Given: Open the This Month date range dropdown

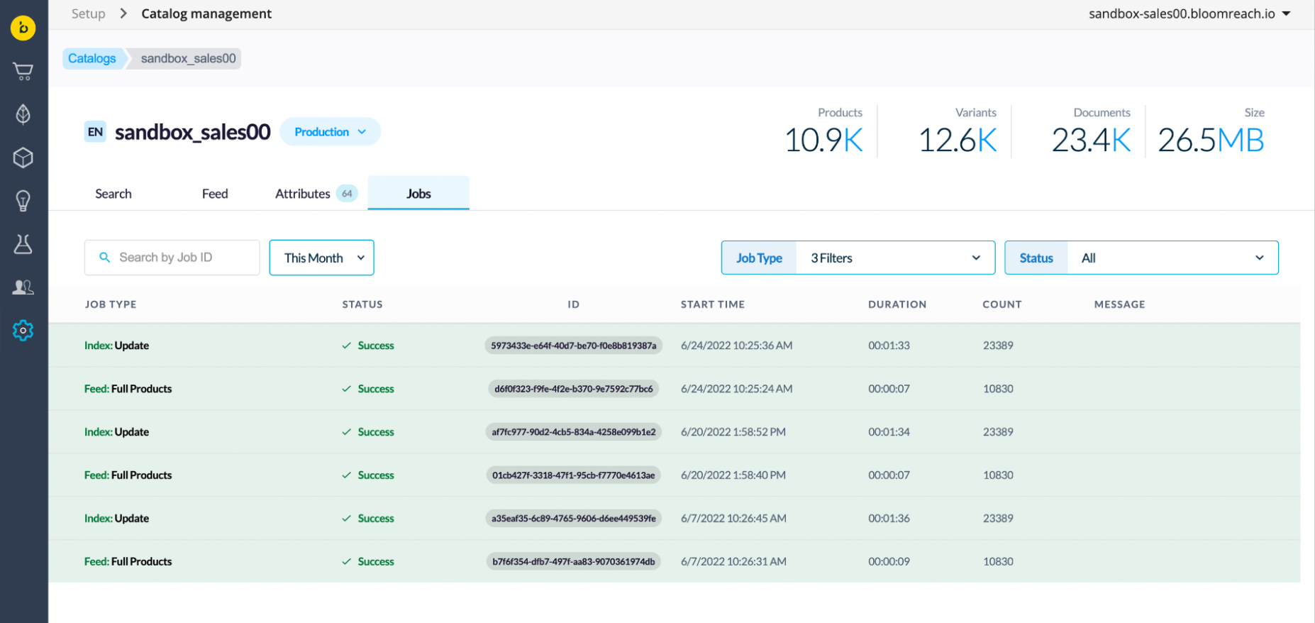Looking at the screenshot, I should pyautogui.click(x=321, y=258).
